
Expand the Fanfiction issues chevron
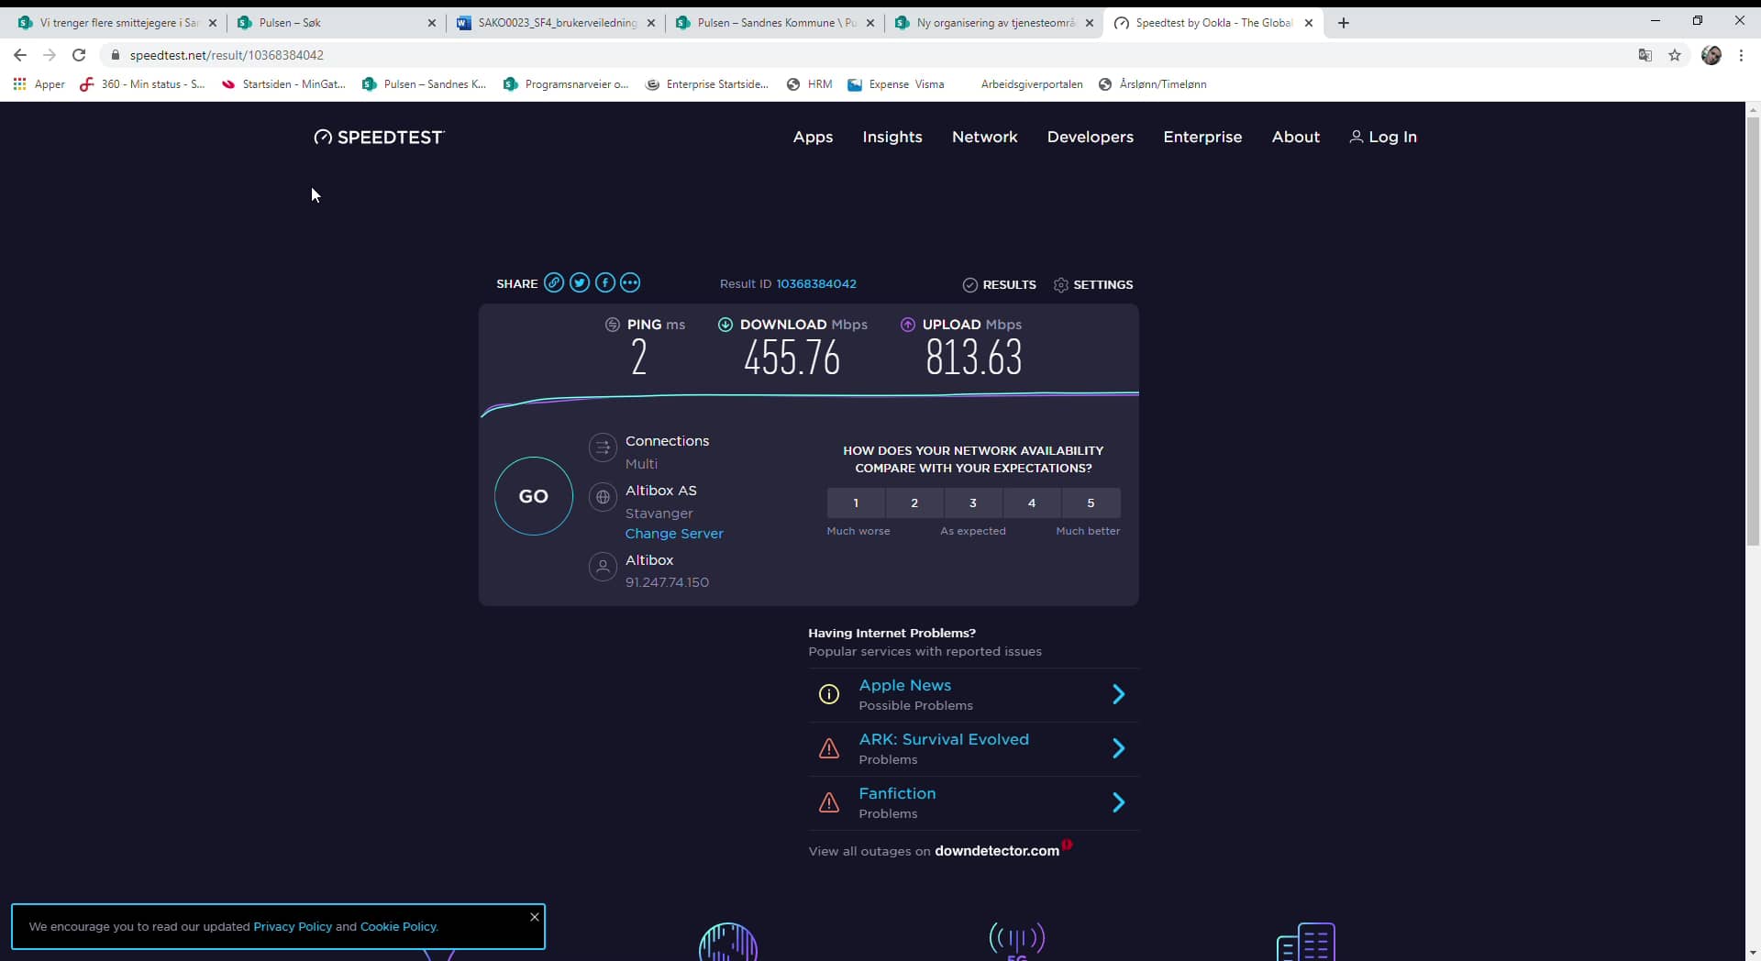click(1118, 802)
